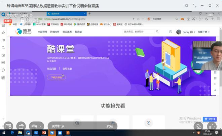The width and height of the screenshot is (222, 136).
Task: Open the 酷课堂 nav item
Action: [x=78, y=32]
